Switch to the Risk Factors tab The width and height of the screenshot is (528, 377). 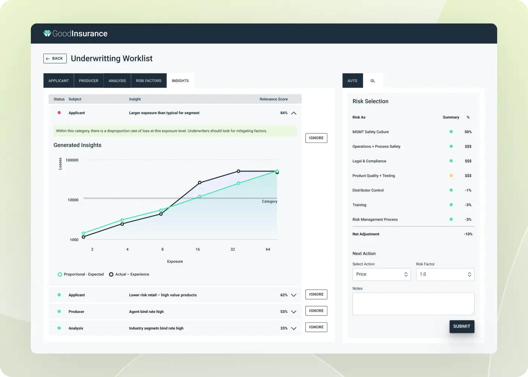pyautogui.click(x=149, y=81)
